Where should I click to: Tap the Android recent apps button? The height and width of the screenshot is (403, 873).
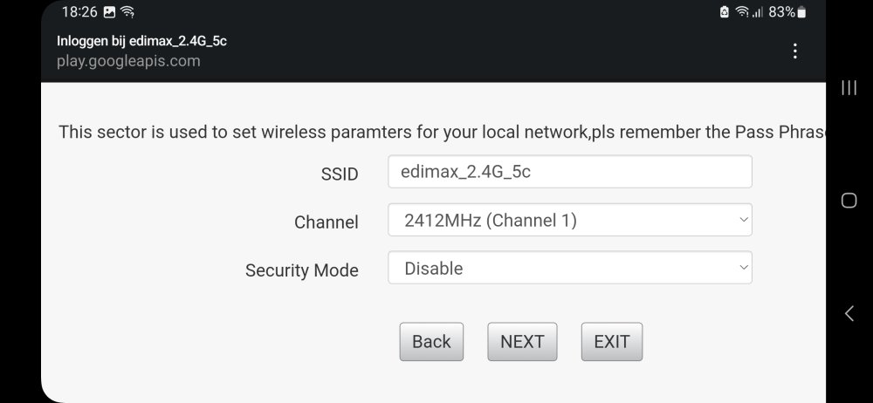tap(848, 87)
